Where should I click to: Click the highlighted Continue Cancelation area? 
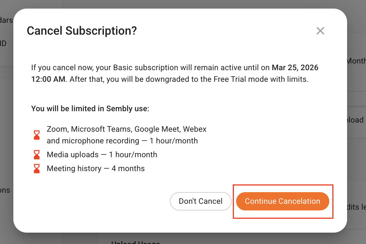283,201
